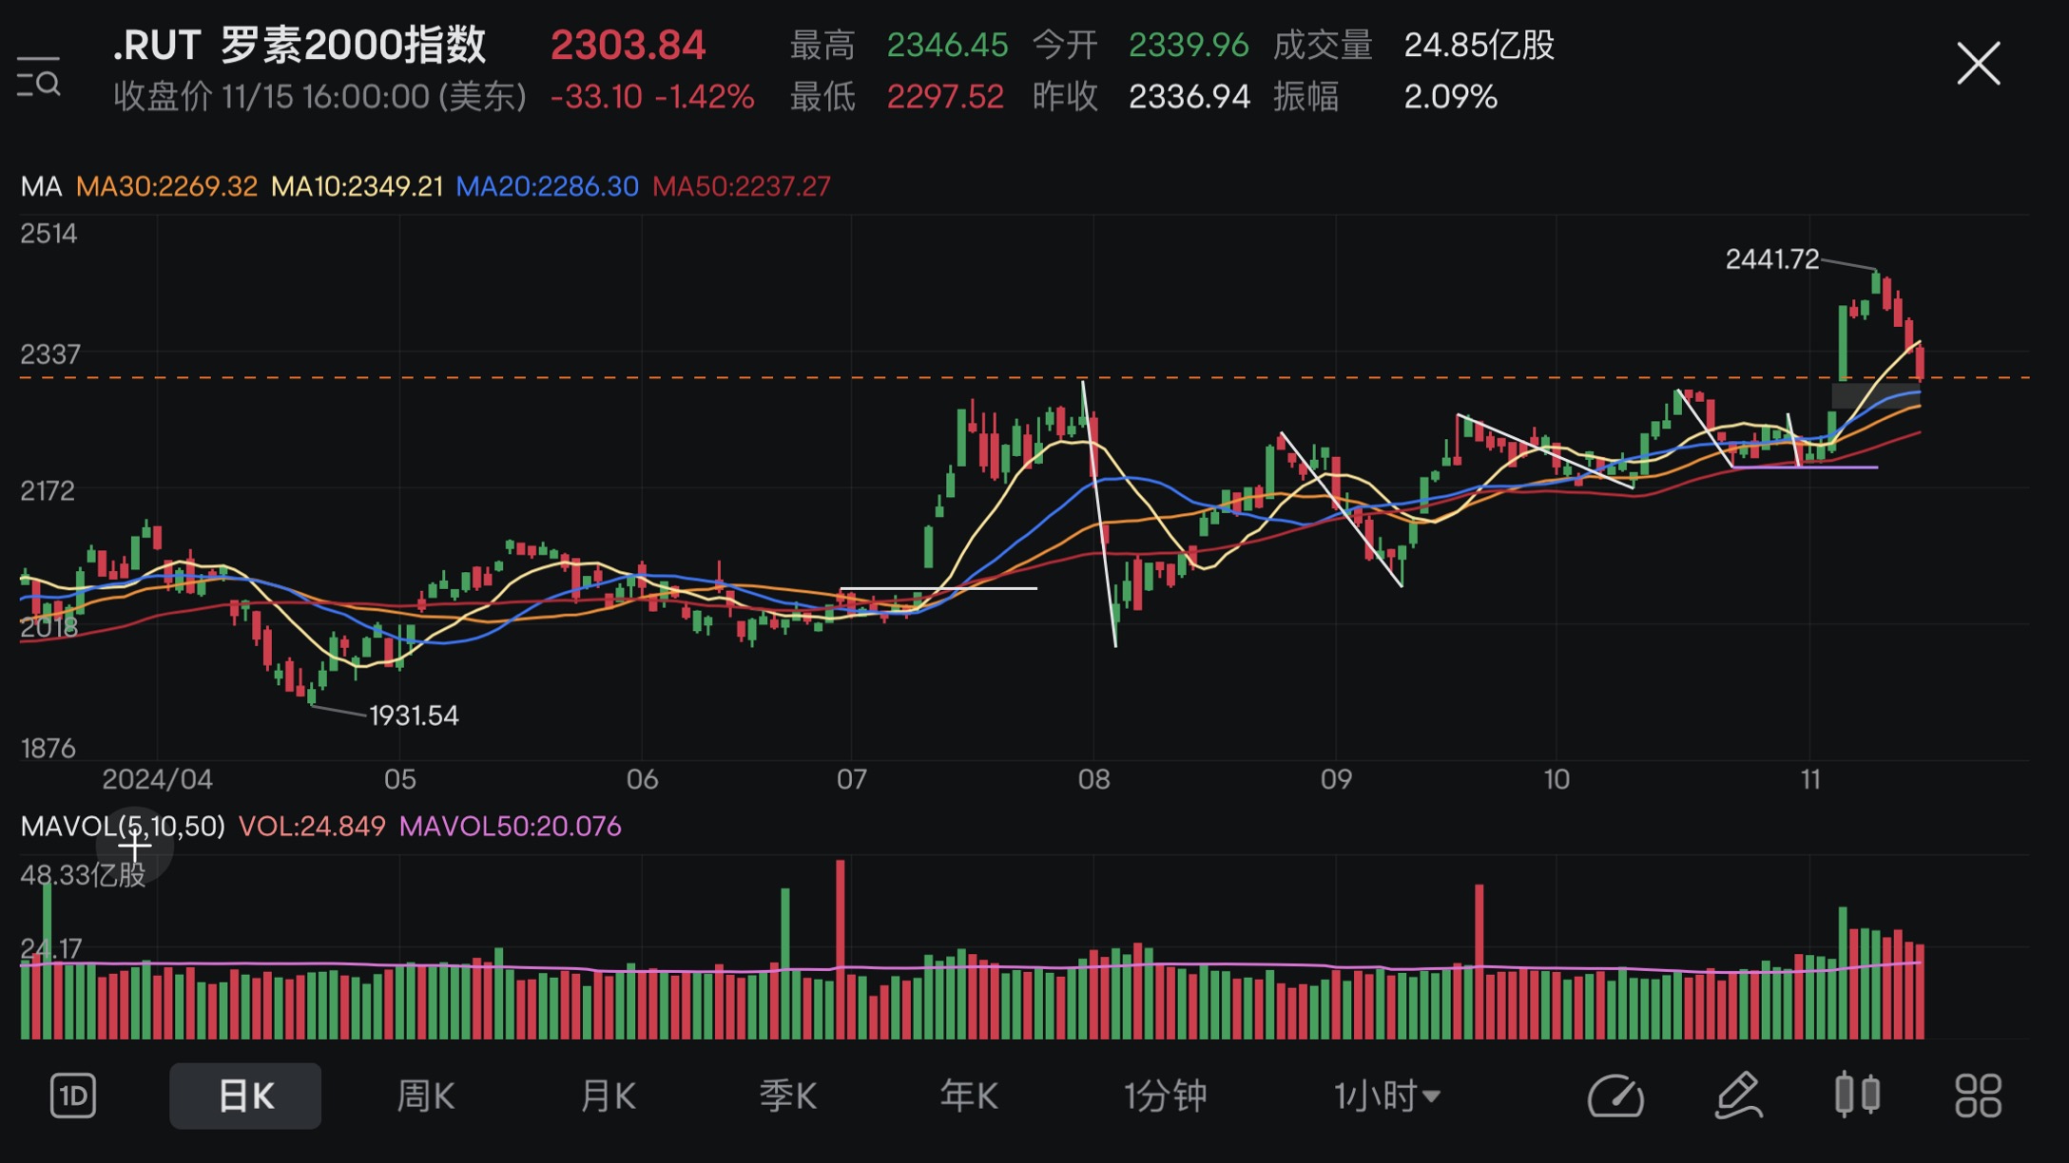Click the 成交量 24.85亿股 volume value
The width and height of the screenshot is (2069, 1163).
pos(1414,45)
